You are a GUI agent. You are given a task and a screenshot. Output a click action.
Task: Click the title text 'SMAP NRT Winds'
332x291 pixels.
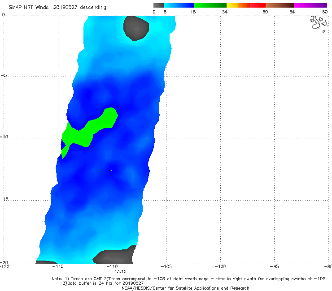pyautogui.click(x=29, y=8)
